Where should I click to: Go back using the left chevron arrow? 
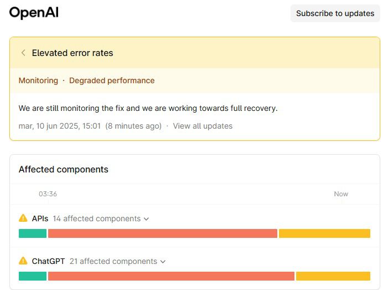click(23, 53)
